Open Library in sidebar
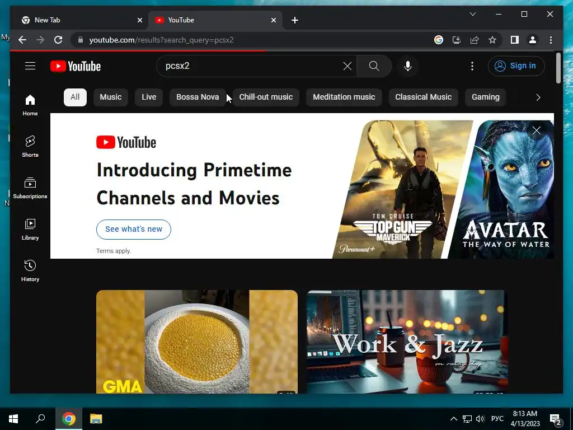The width and height of the screenshot is (573, 430). [30, 229]
